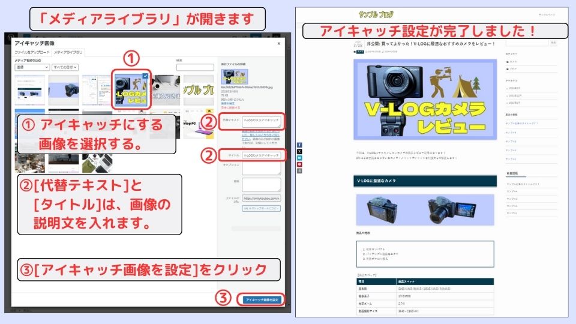Open the すべての日付 date filter dropdown
Image resolution: width=576 pixels, height=324 pixels.
pyautogui.click(x=65, y=67)
